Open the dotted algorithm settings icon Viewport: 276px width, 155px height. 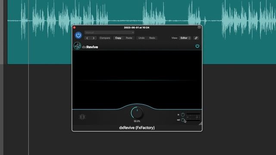[82, 117]
